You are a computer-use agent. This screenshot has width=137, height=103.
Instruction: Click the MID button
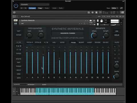pos(19,74)
